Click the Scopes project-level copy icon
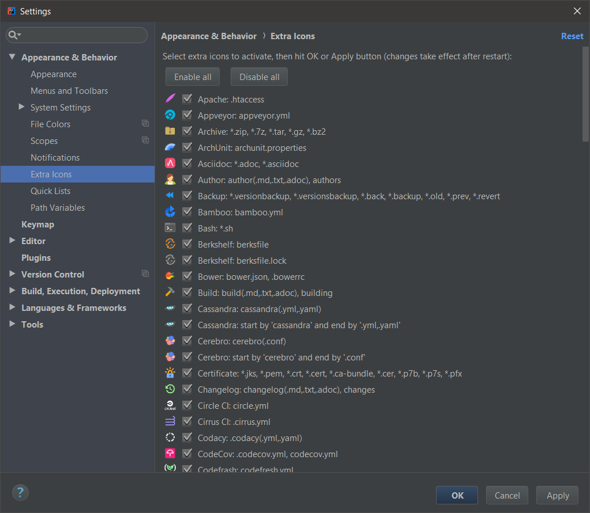590x513 pixels. [145, 140]
